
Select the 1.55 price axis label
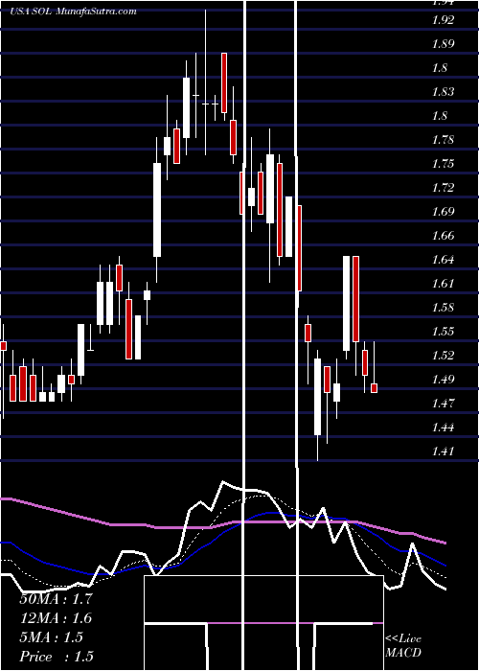point(445,332)
